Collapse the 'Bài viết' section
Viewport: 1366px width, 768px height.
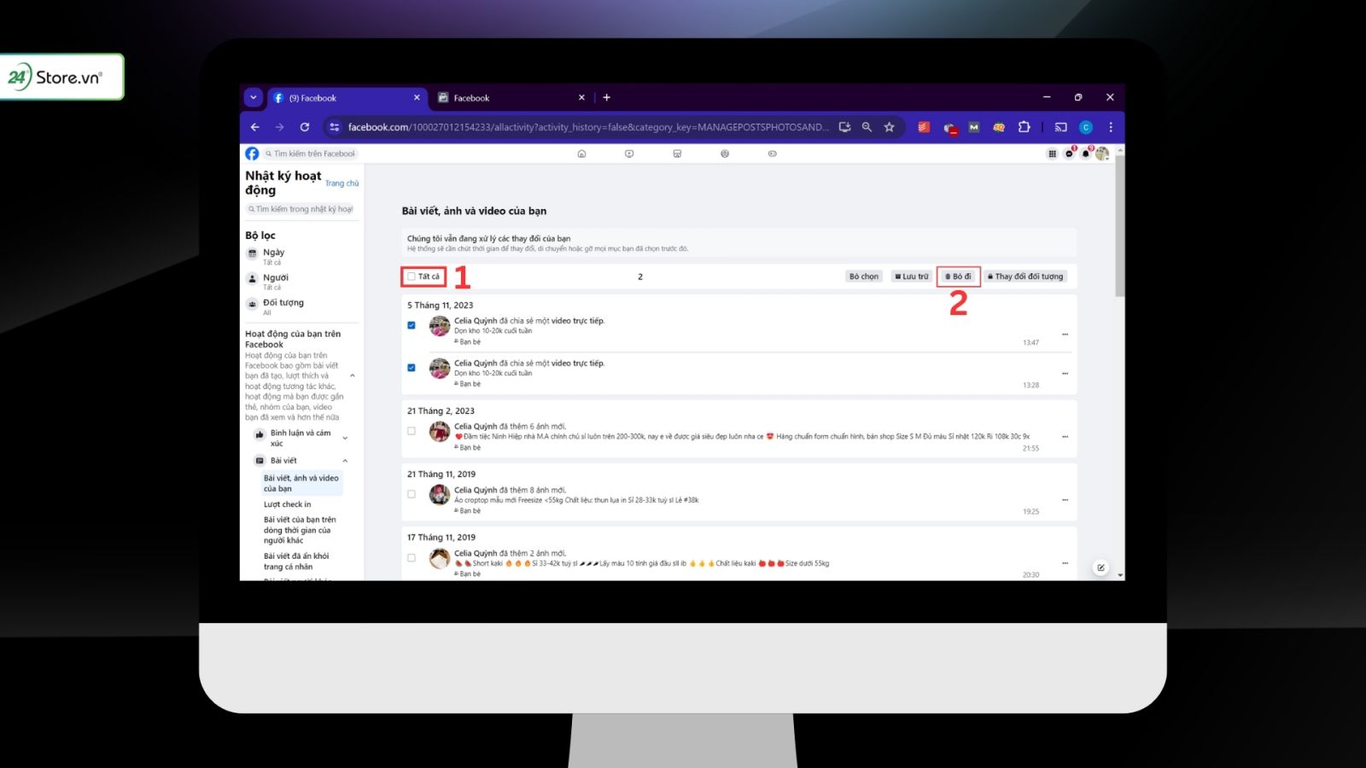(x=345, y=461)
